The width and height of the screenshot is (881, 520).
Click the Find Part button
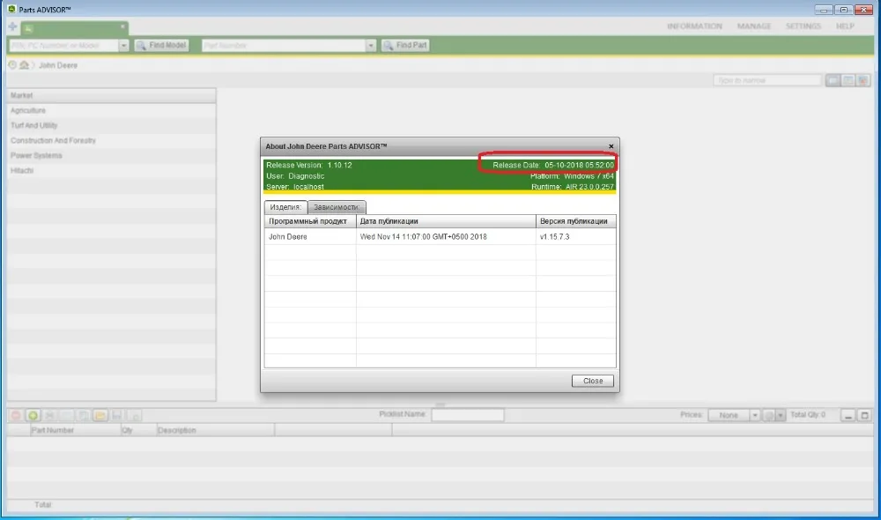(x=405, y=45)
